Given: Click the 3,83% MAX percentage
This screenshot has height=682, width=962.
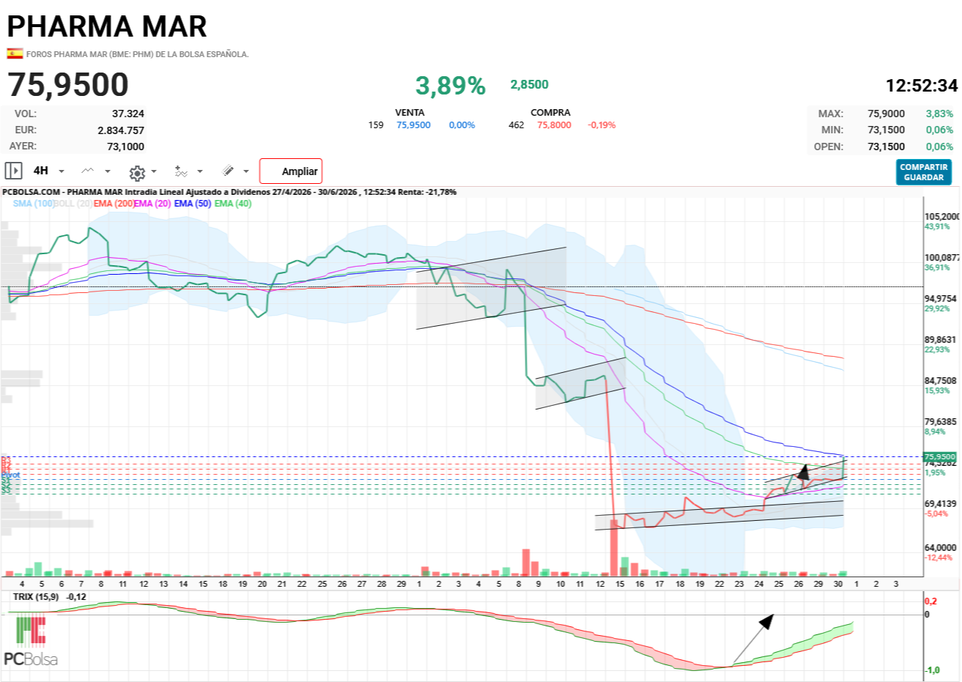Looking at the screenshot, I should tap(940, 114).
